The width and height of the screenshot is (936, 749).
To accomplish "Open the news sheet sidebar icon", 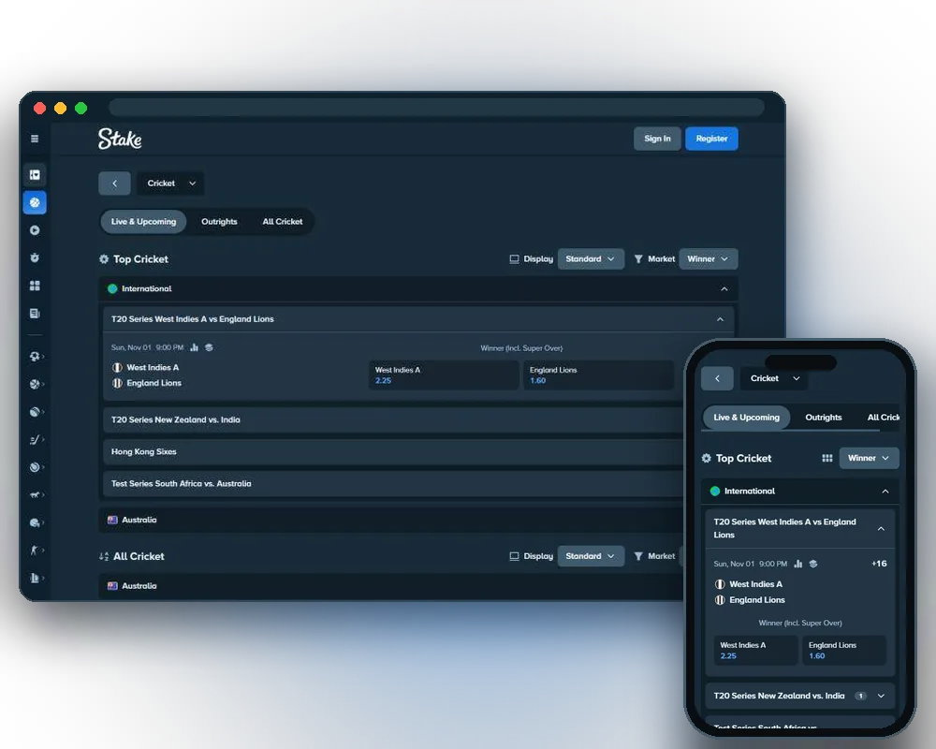I will 35,313.
